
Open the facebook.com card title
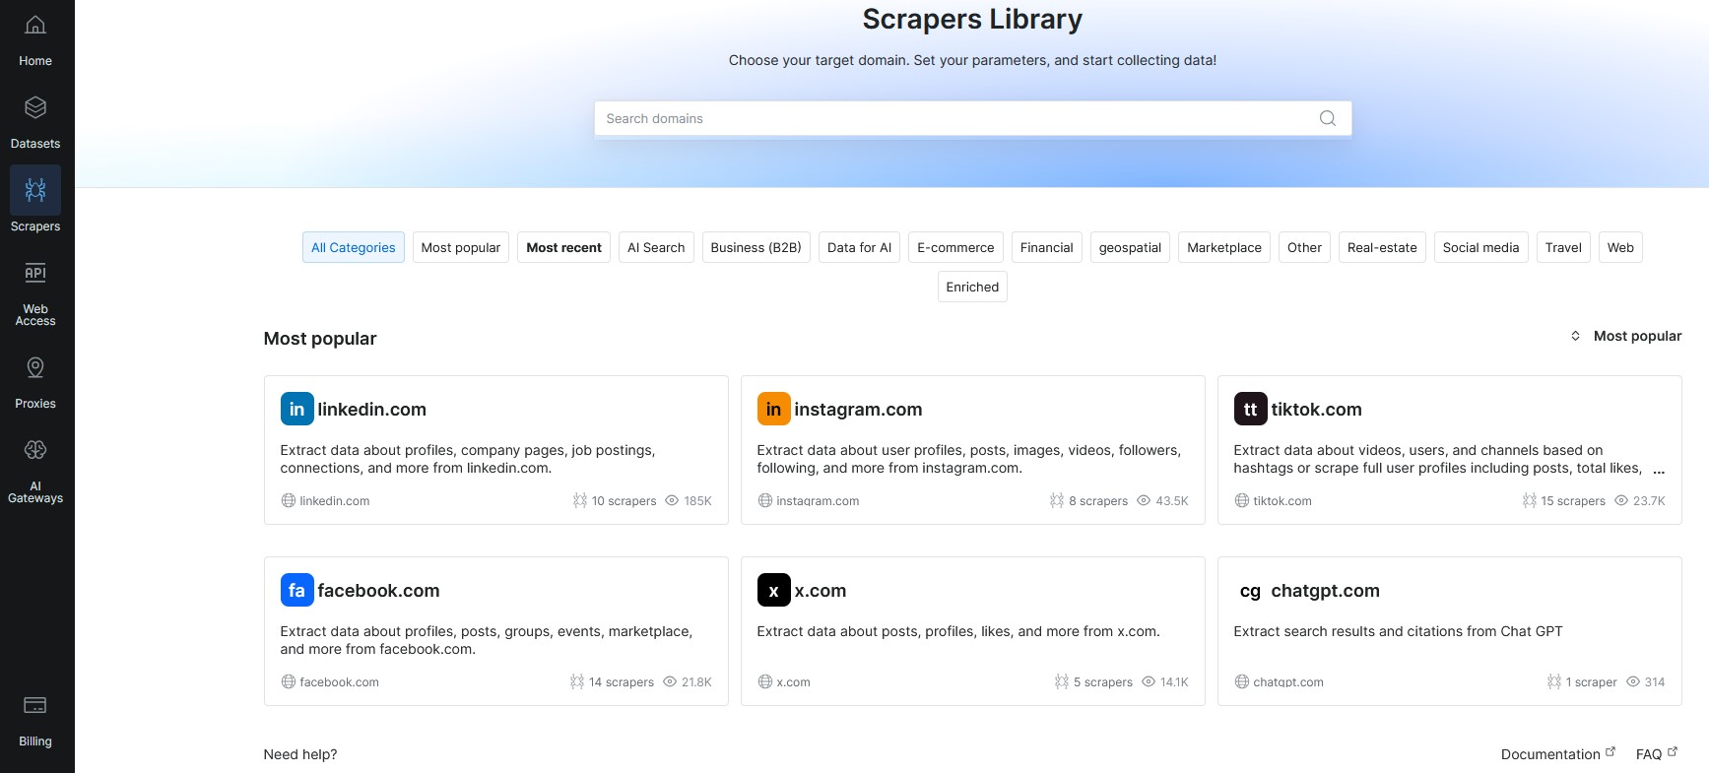[x=378, y=590]
